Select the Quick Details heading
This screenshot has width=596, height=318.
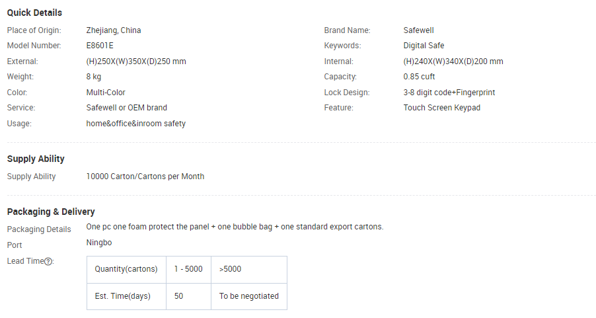pyautogui.click(x=34, y=13)
